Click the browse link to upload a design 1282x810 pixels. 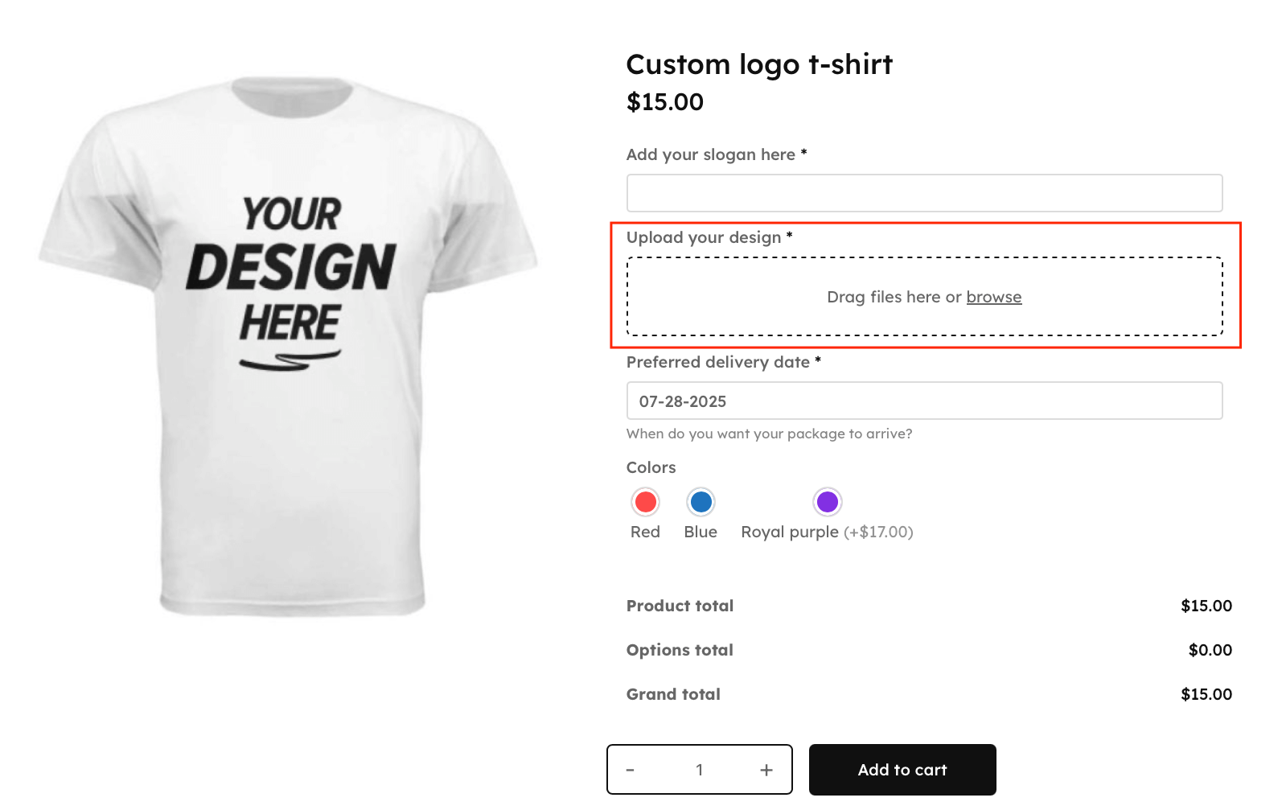click(x=993, y=297)
